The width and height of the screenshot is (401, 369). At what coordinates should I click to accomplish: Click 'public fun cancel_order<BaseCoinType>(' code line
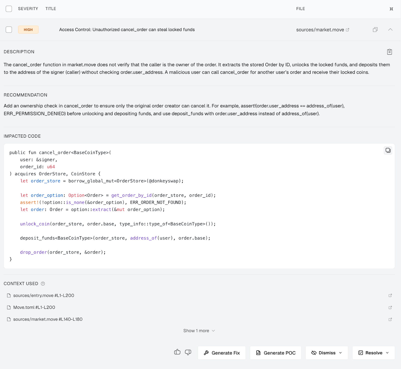[60, 153]
